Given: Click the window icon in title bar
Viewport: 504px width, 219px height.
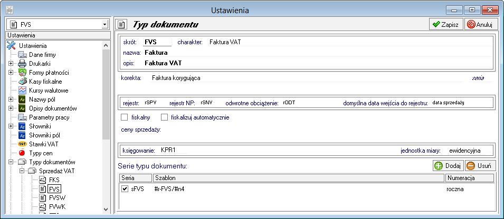Looking at the screenshot, I should click(x=9, y=10).
